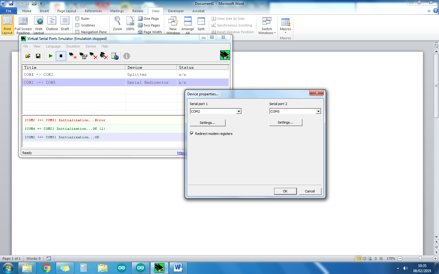Minimize the Word ribbon chevron
Image resolution: width=439 pixels, height=274 pixels.
pos(429,11)
